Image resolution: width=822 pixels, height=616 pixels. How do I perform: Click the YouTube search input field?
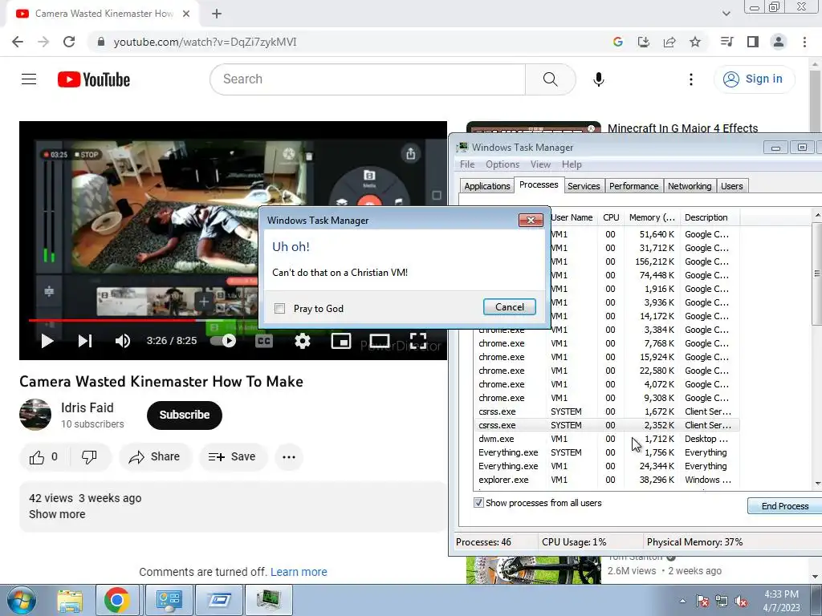coord(368,79)
